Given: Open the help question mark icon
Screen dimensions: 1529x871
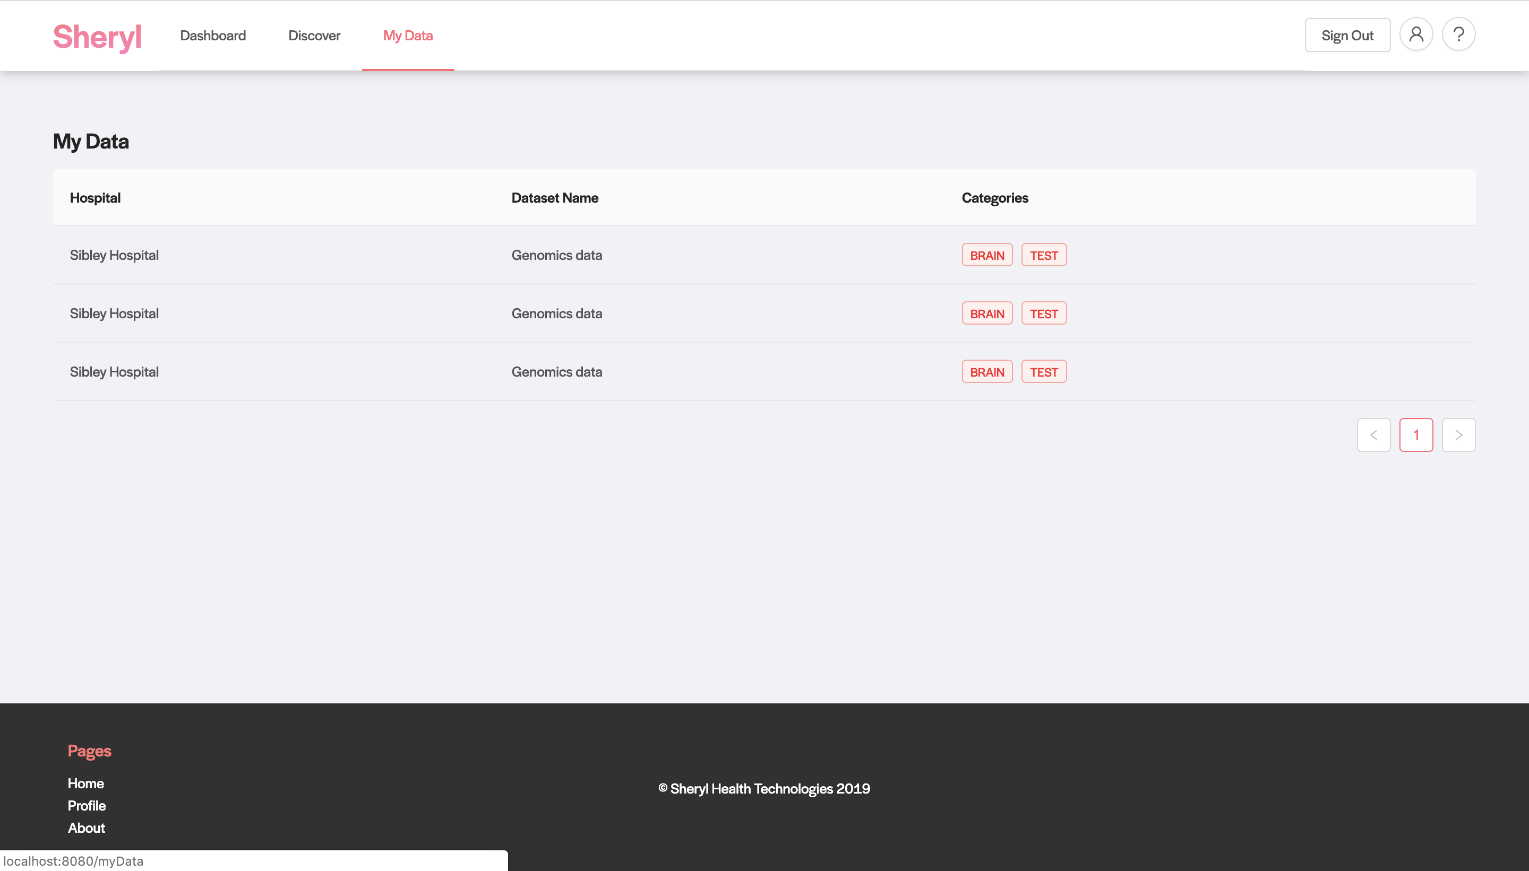Looking at the screenshot, I should (x=1458, y=34).
